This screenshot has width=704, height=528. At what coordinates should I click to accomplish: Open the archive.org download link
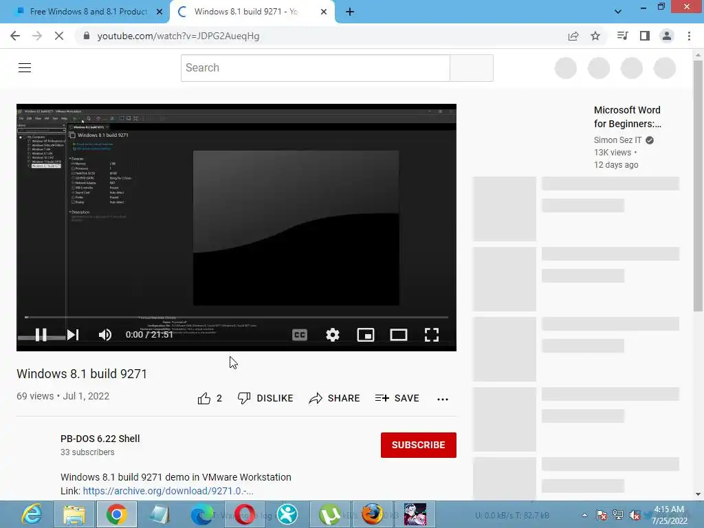[168, 491]
